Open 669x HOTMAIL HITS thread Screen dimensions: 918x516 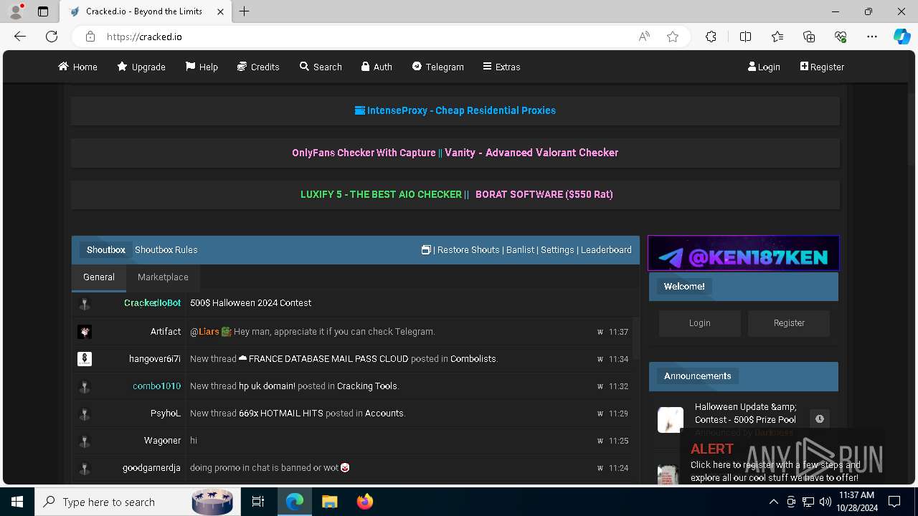pyautogui.click(x=281, y=414)
